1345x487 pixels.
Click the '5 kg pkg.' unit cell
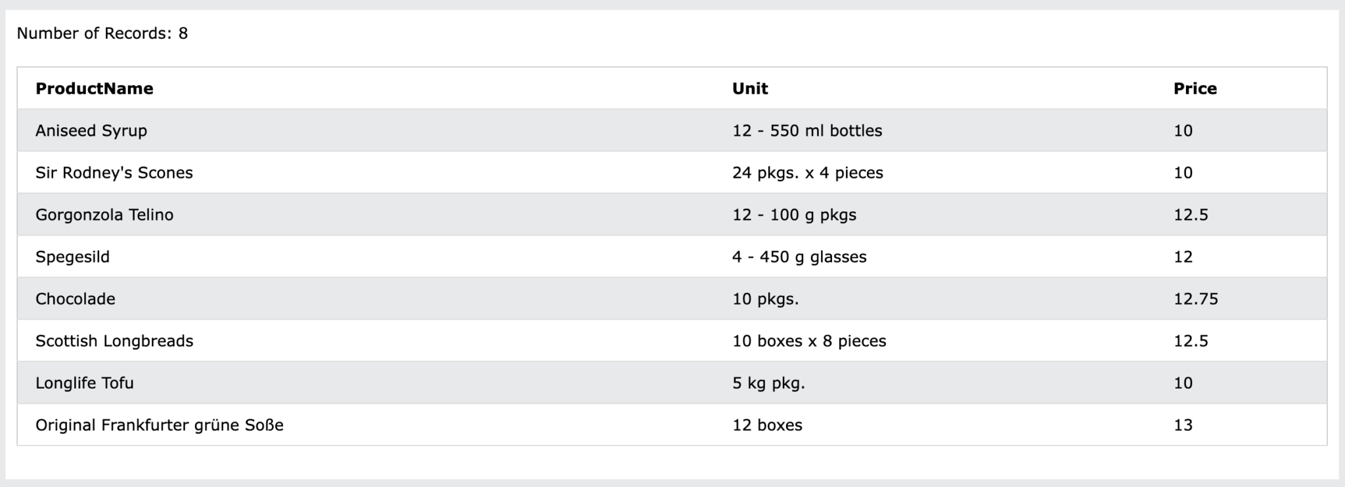(768, 383)
